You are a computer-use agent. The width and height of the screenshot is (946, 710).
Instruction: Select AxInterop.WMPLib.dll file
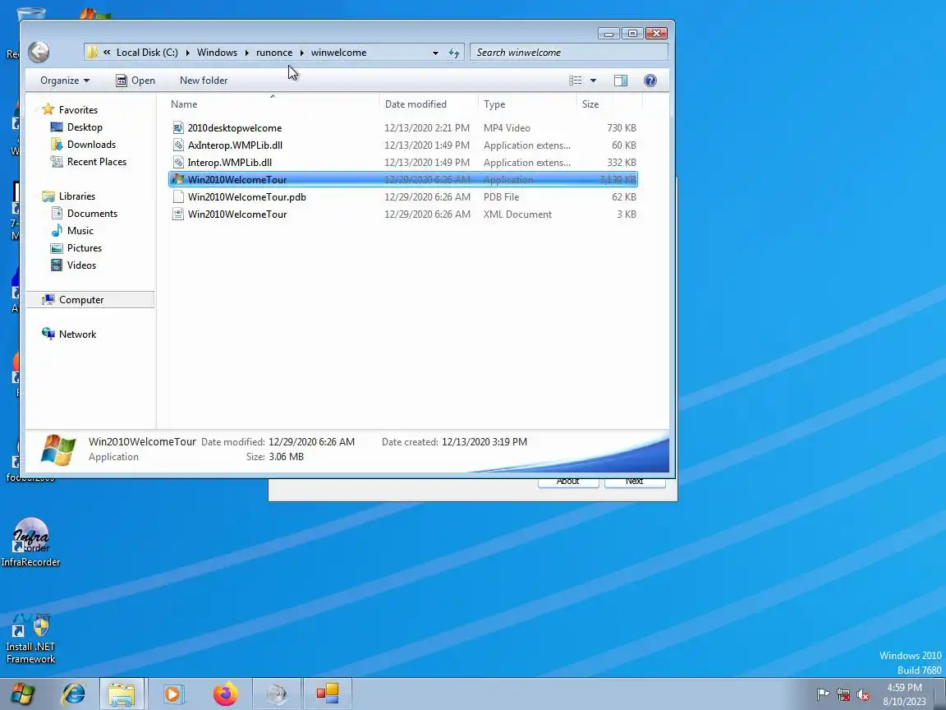point(403,145)
